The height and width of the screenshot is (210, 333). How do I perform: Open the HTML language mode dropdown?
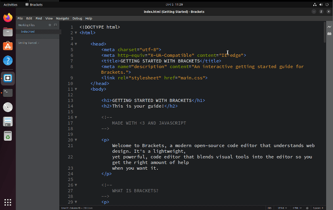click(x=297, y=208)
